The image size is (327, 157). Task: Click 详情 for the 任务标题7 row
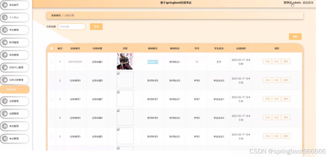coord(267,99)
